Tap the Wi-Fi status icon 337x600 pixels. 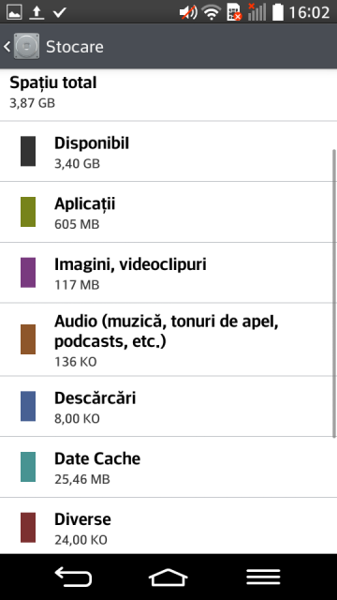point(211,12)
